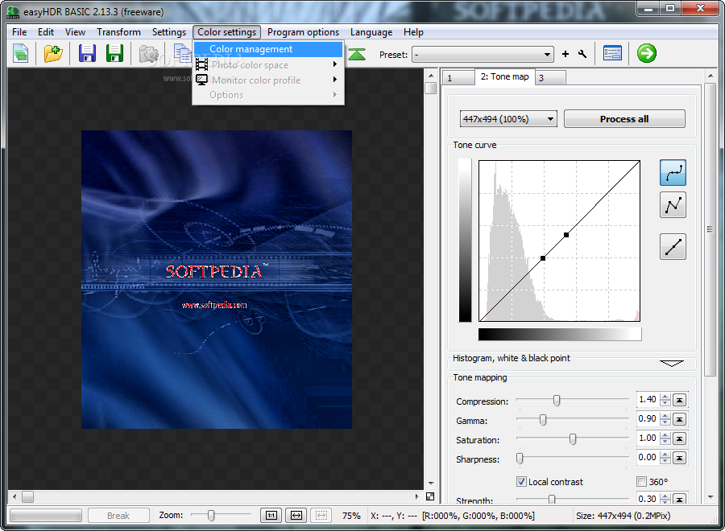This screenshot has height=531, width=725.
Task: Open the settings panel list icon
Action: [612, 53]
